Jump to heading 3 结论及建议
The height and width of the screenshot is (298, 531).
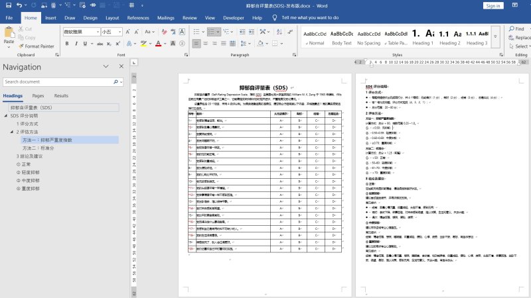click(29, 156)
